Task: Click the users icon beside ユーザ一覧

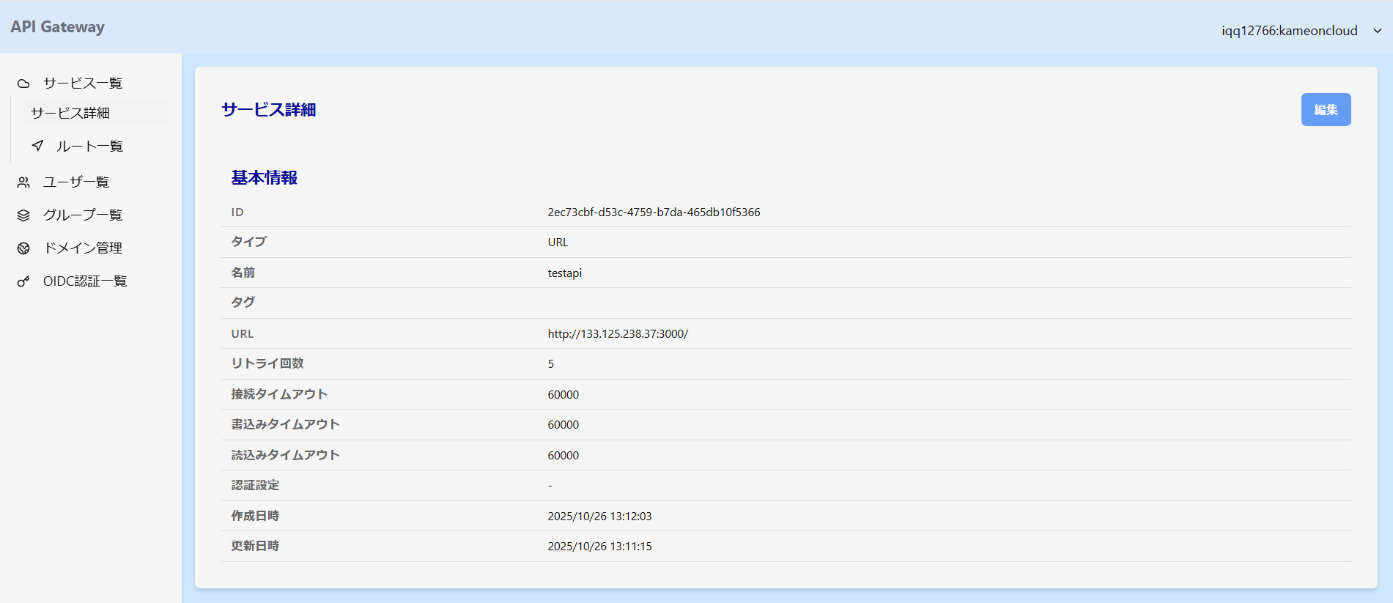Action: point(23,182)
